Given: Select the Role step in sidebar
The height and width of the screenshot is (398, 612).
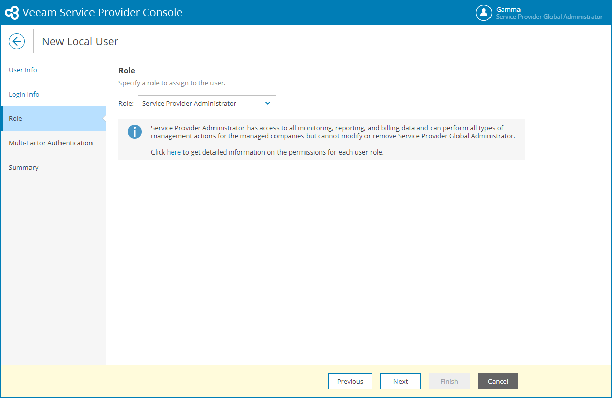Looking at the screenshot, I should (x=53, y=118).
